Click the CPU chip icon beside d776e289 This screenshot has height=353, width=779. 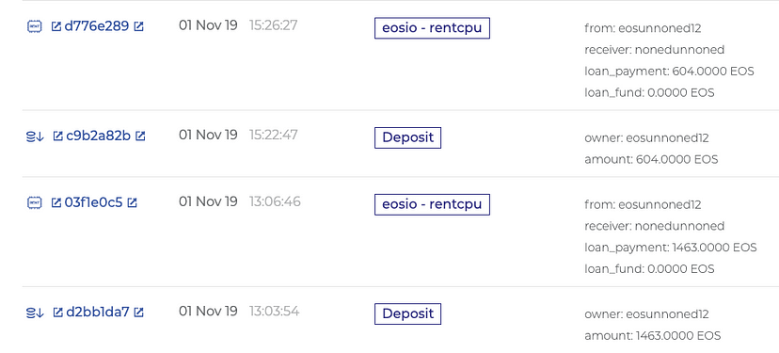point(34,26)
